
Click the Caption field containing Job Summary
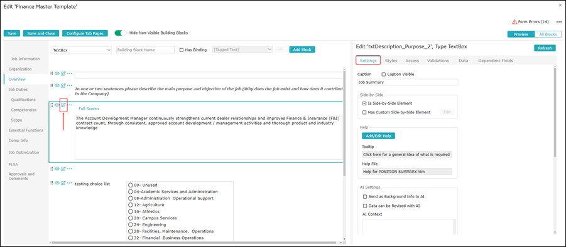[408, 82]
